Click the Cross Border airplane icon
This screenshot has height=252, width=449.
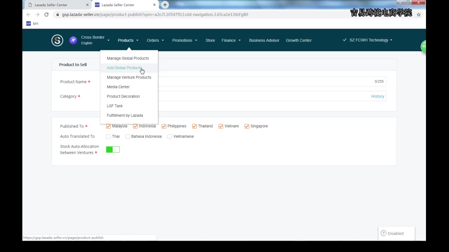(x=73, y=40)
